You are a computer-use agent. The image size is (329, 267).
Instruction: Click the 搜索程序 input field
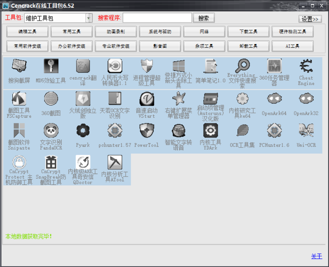[x=157, y=18]
